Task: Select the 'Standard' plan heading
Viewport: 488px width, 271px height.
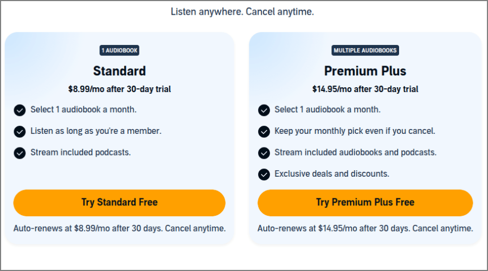Action: (x=119, y=71)
